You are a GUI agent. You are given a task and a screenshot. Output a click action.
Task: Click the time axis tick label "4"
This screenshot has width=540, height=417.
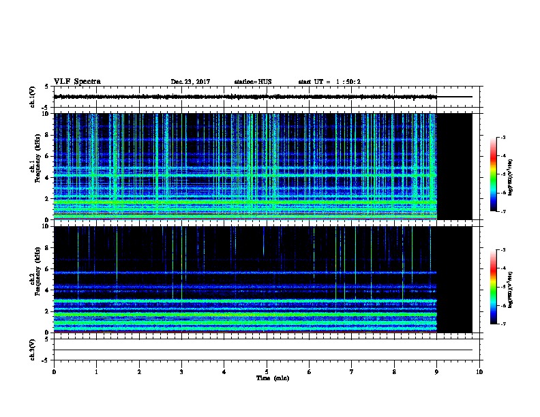[x=224, y=371]
